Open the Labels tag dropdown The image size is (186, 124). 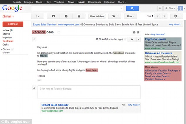point(115,16)
